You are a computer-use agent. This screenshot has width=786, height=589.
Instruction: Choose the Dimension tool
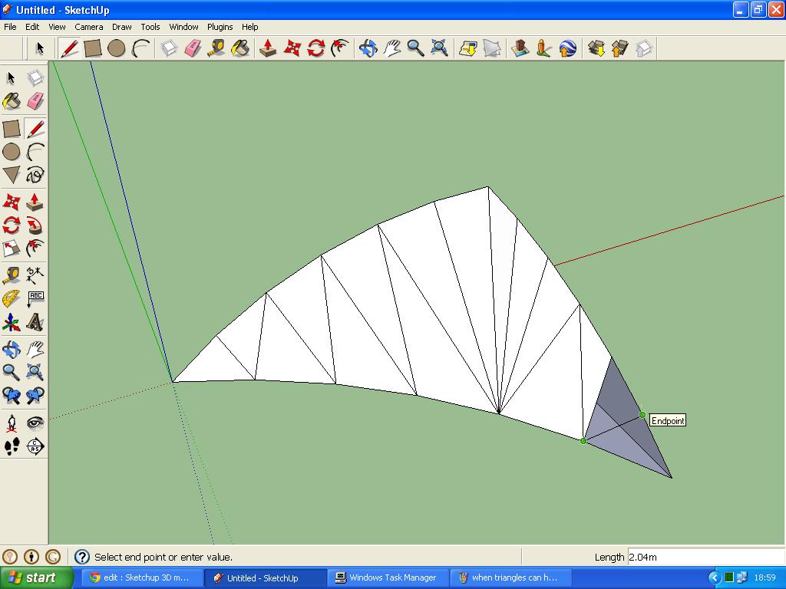pyautogui.click(x=35, y=275)
